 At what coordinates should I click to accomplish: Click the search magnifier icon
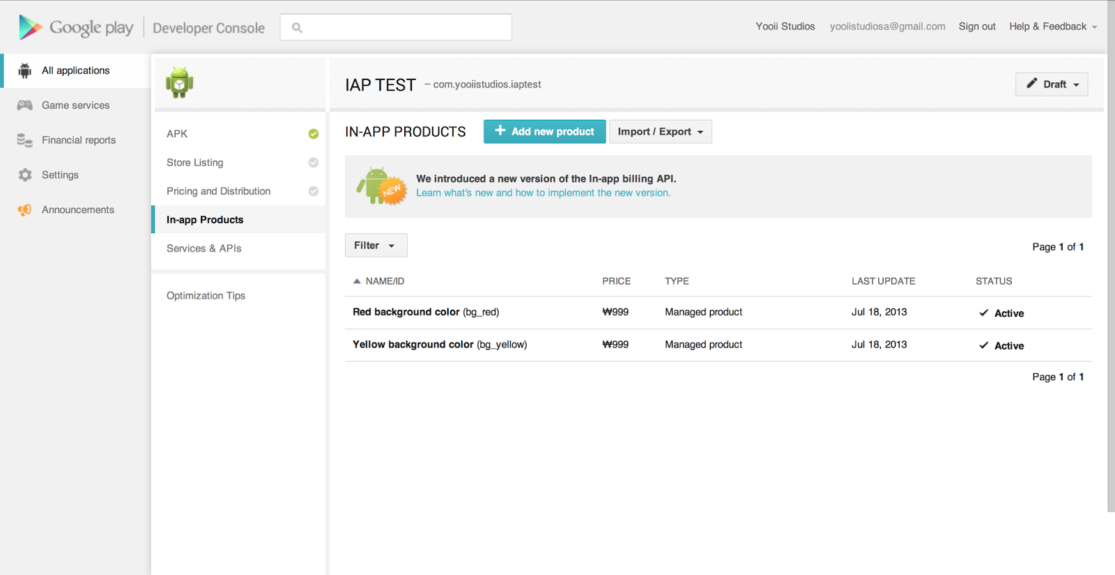click(x=297, y=28)
